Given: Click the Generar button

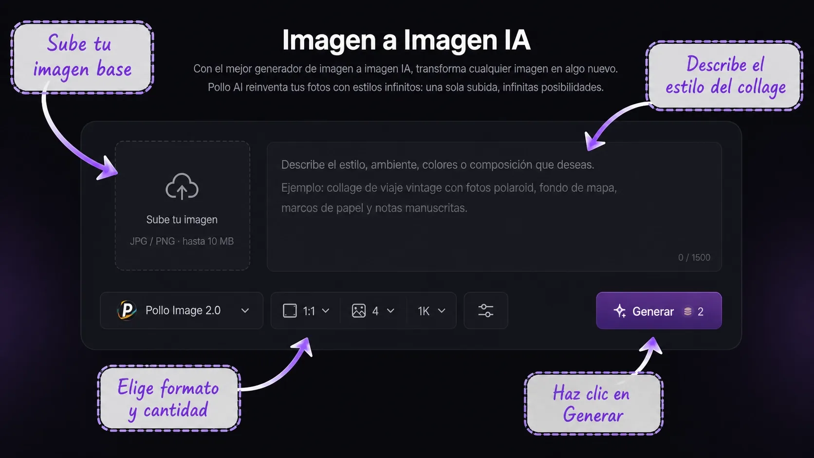Looking at the screenshot, I should 659,311.
